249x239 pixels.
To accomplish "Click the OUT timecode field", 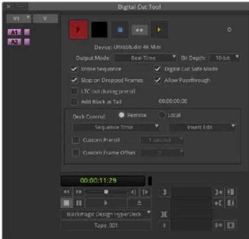I will tap(192, 203).
